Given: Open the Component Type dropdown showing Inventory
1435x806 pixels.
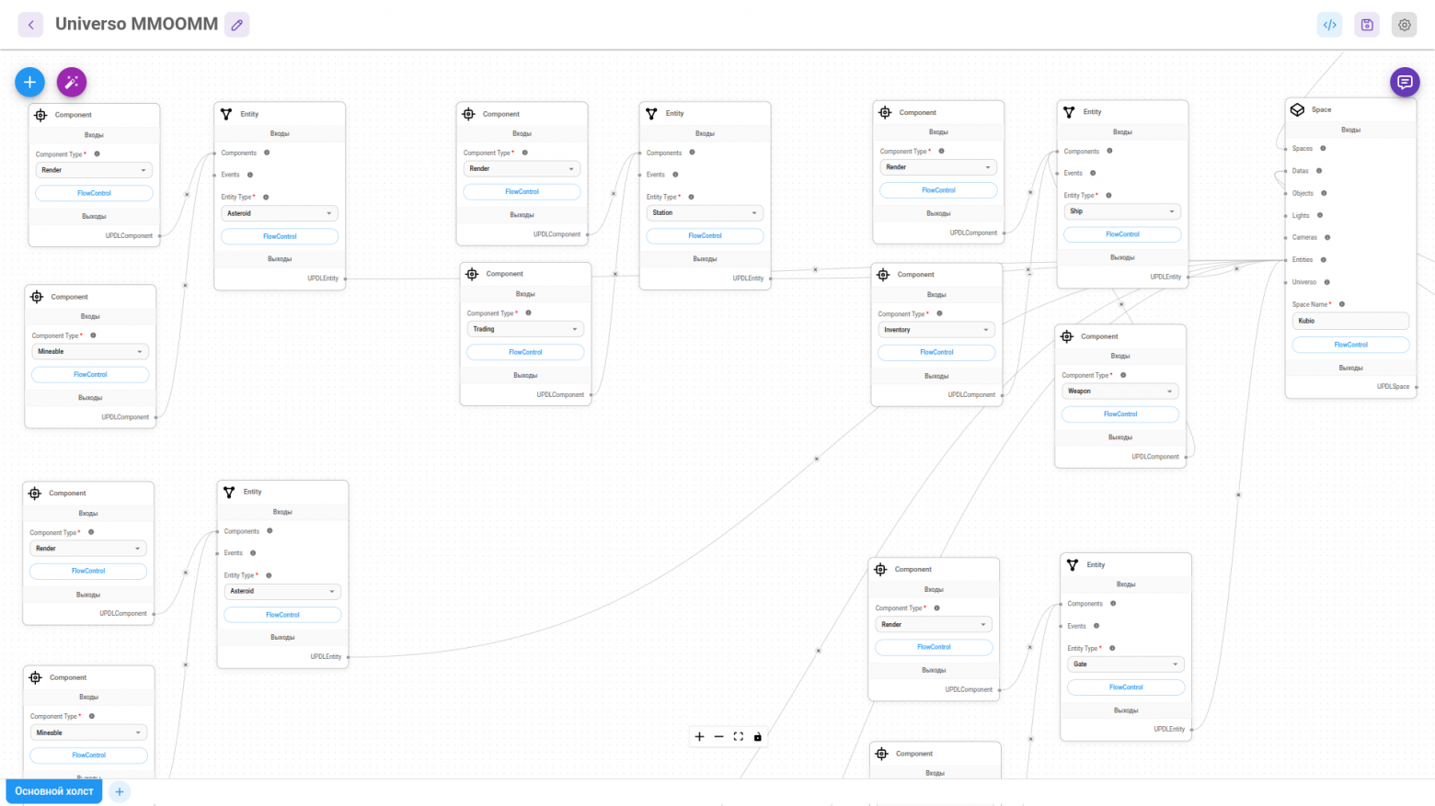Looking at the screenshot, I should click(x=936, y=330).
